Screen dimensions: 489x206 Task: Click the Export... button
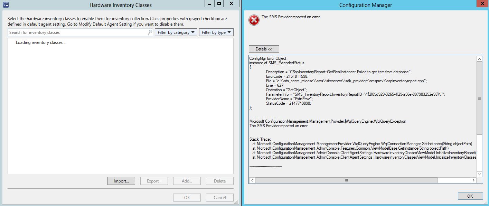[154, 181]
